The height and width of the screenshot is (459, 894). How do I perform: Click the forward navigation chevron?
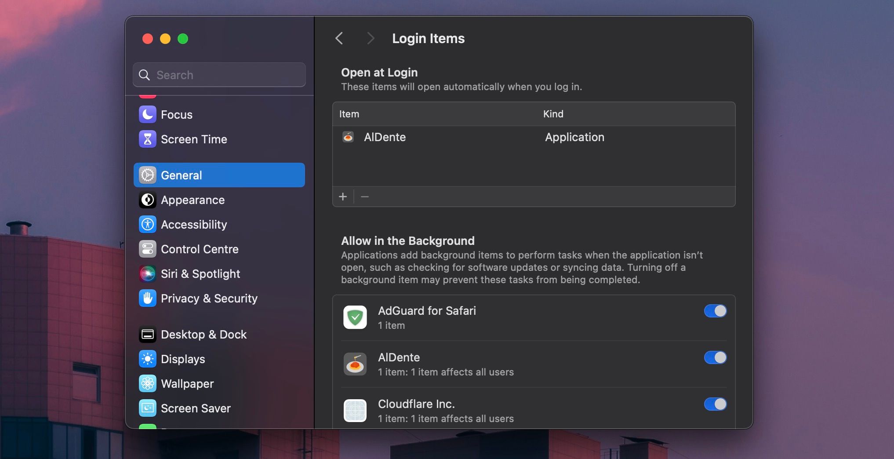[371, 38]
